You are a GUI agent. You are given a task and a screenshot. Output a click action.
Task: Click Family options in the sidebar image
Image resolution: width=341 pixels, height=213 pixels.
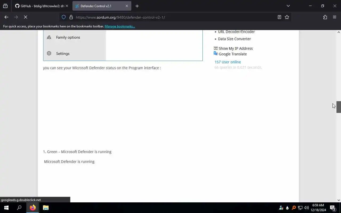tap(68, 37)
